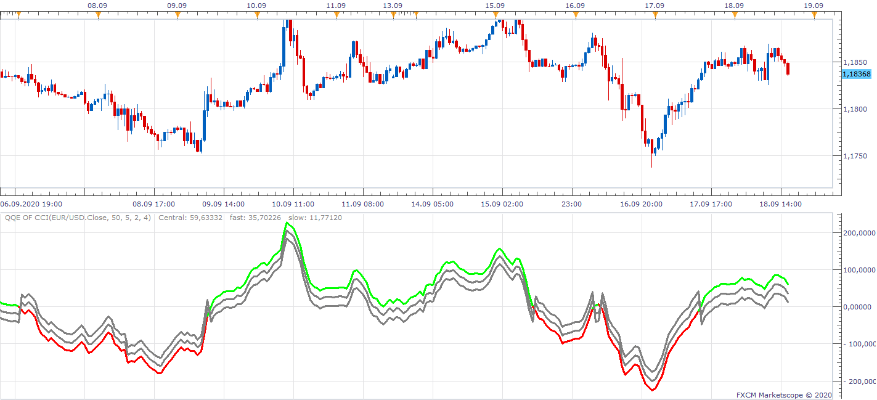This screenshot has height=400, width=877.
Task: Click the 1,1850 price axis label
Action: [857, 62]
